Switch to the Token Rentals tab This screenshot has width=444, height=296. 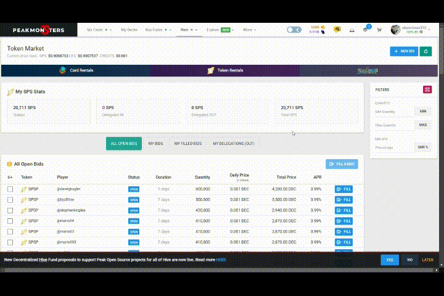225,70
